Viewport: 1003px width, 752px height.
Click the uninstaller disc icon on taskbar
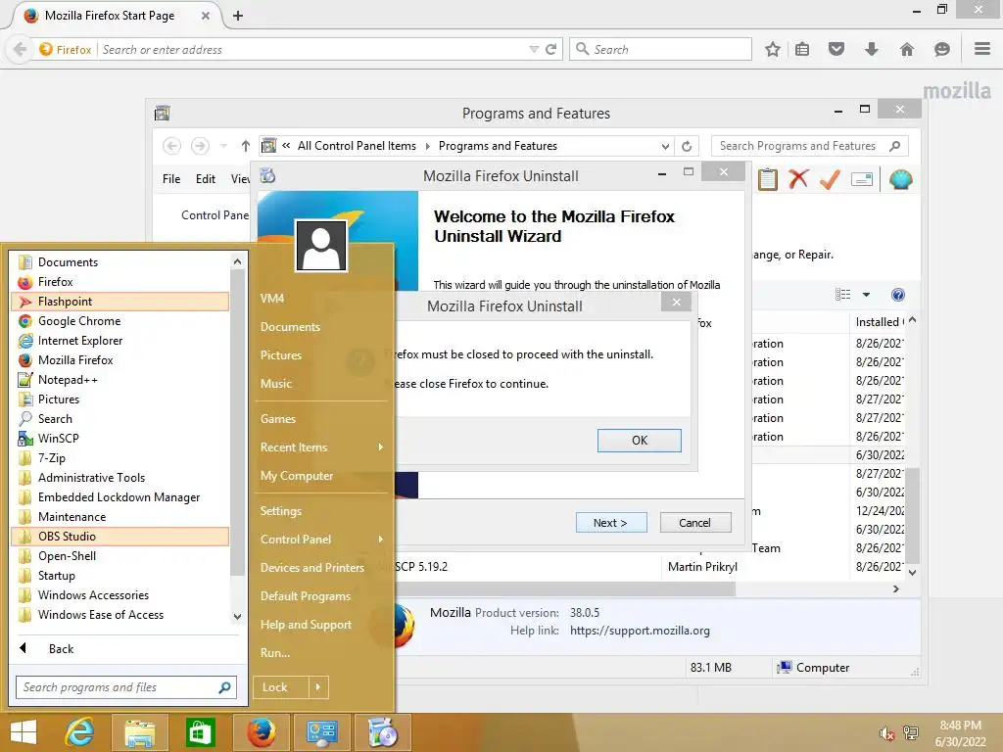coord(382,732)
